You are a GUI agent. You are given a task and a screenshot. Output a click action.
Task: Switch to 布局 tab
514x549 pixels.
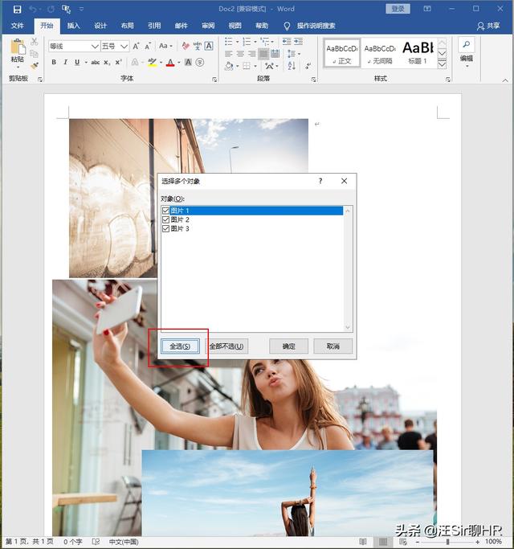(128, 26)
